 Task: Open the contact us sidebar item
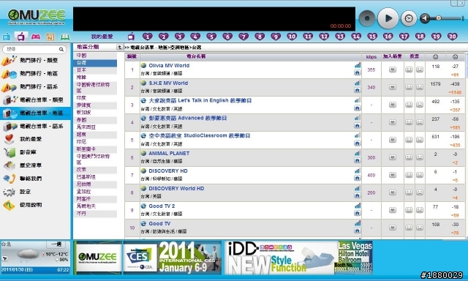click(x=35, y=179)
